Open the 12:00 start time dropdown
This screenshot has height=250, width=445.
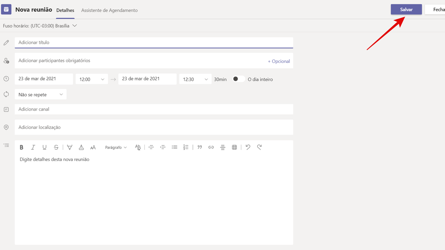click(x=92, y=79)
